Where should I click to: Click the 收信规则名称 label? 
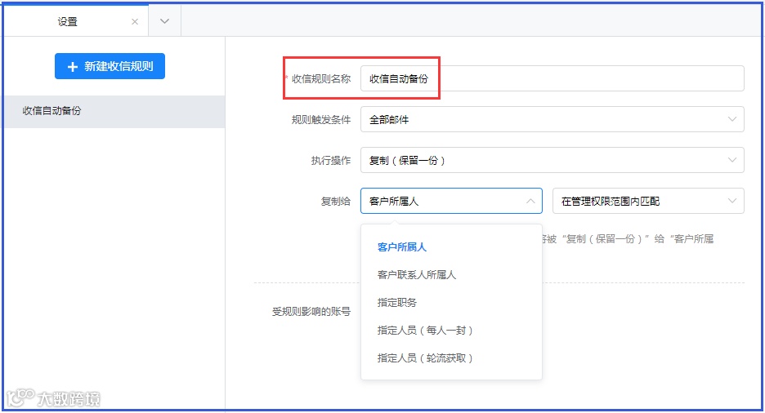(321, 79)
